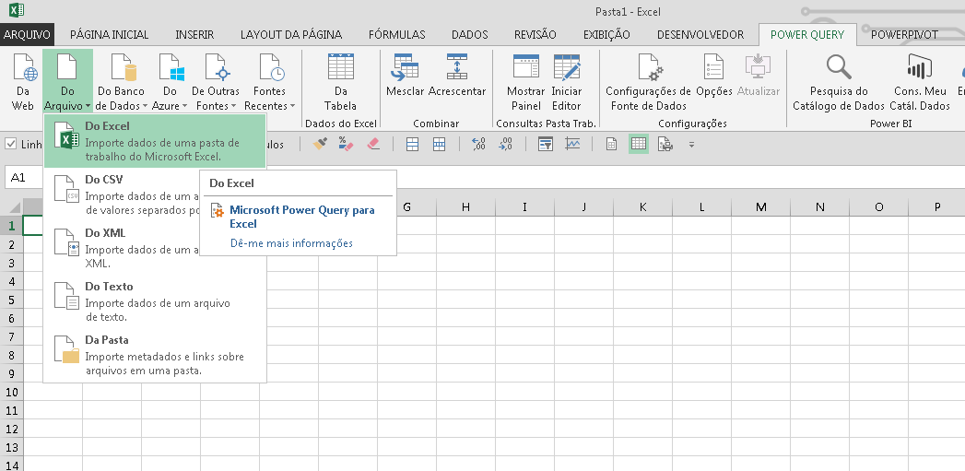Click the Da Web import icon
The width and height of the screenshot is (965, 471).
point(23,82)
